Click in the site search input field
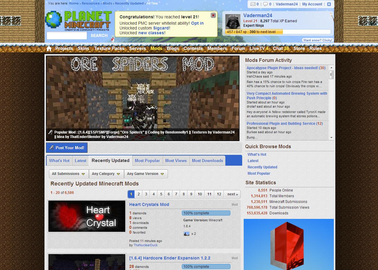The image size is (378, 270). [67, 35]
